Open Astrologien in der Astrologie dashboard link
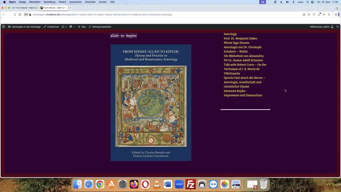Image resolution: width=341 pixels, height=192 pixels. point(24,27)
